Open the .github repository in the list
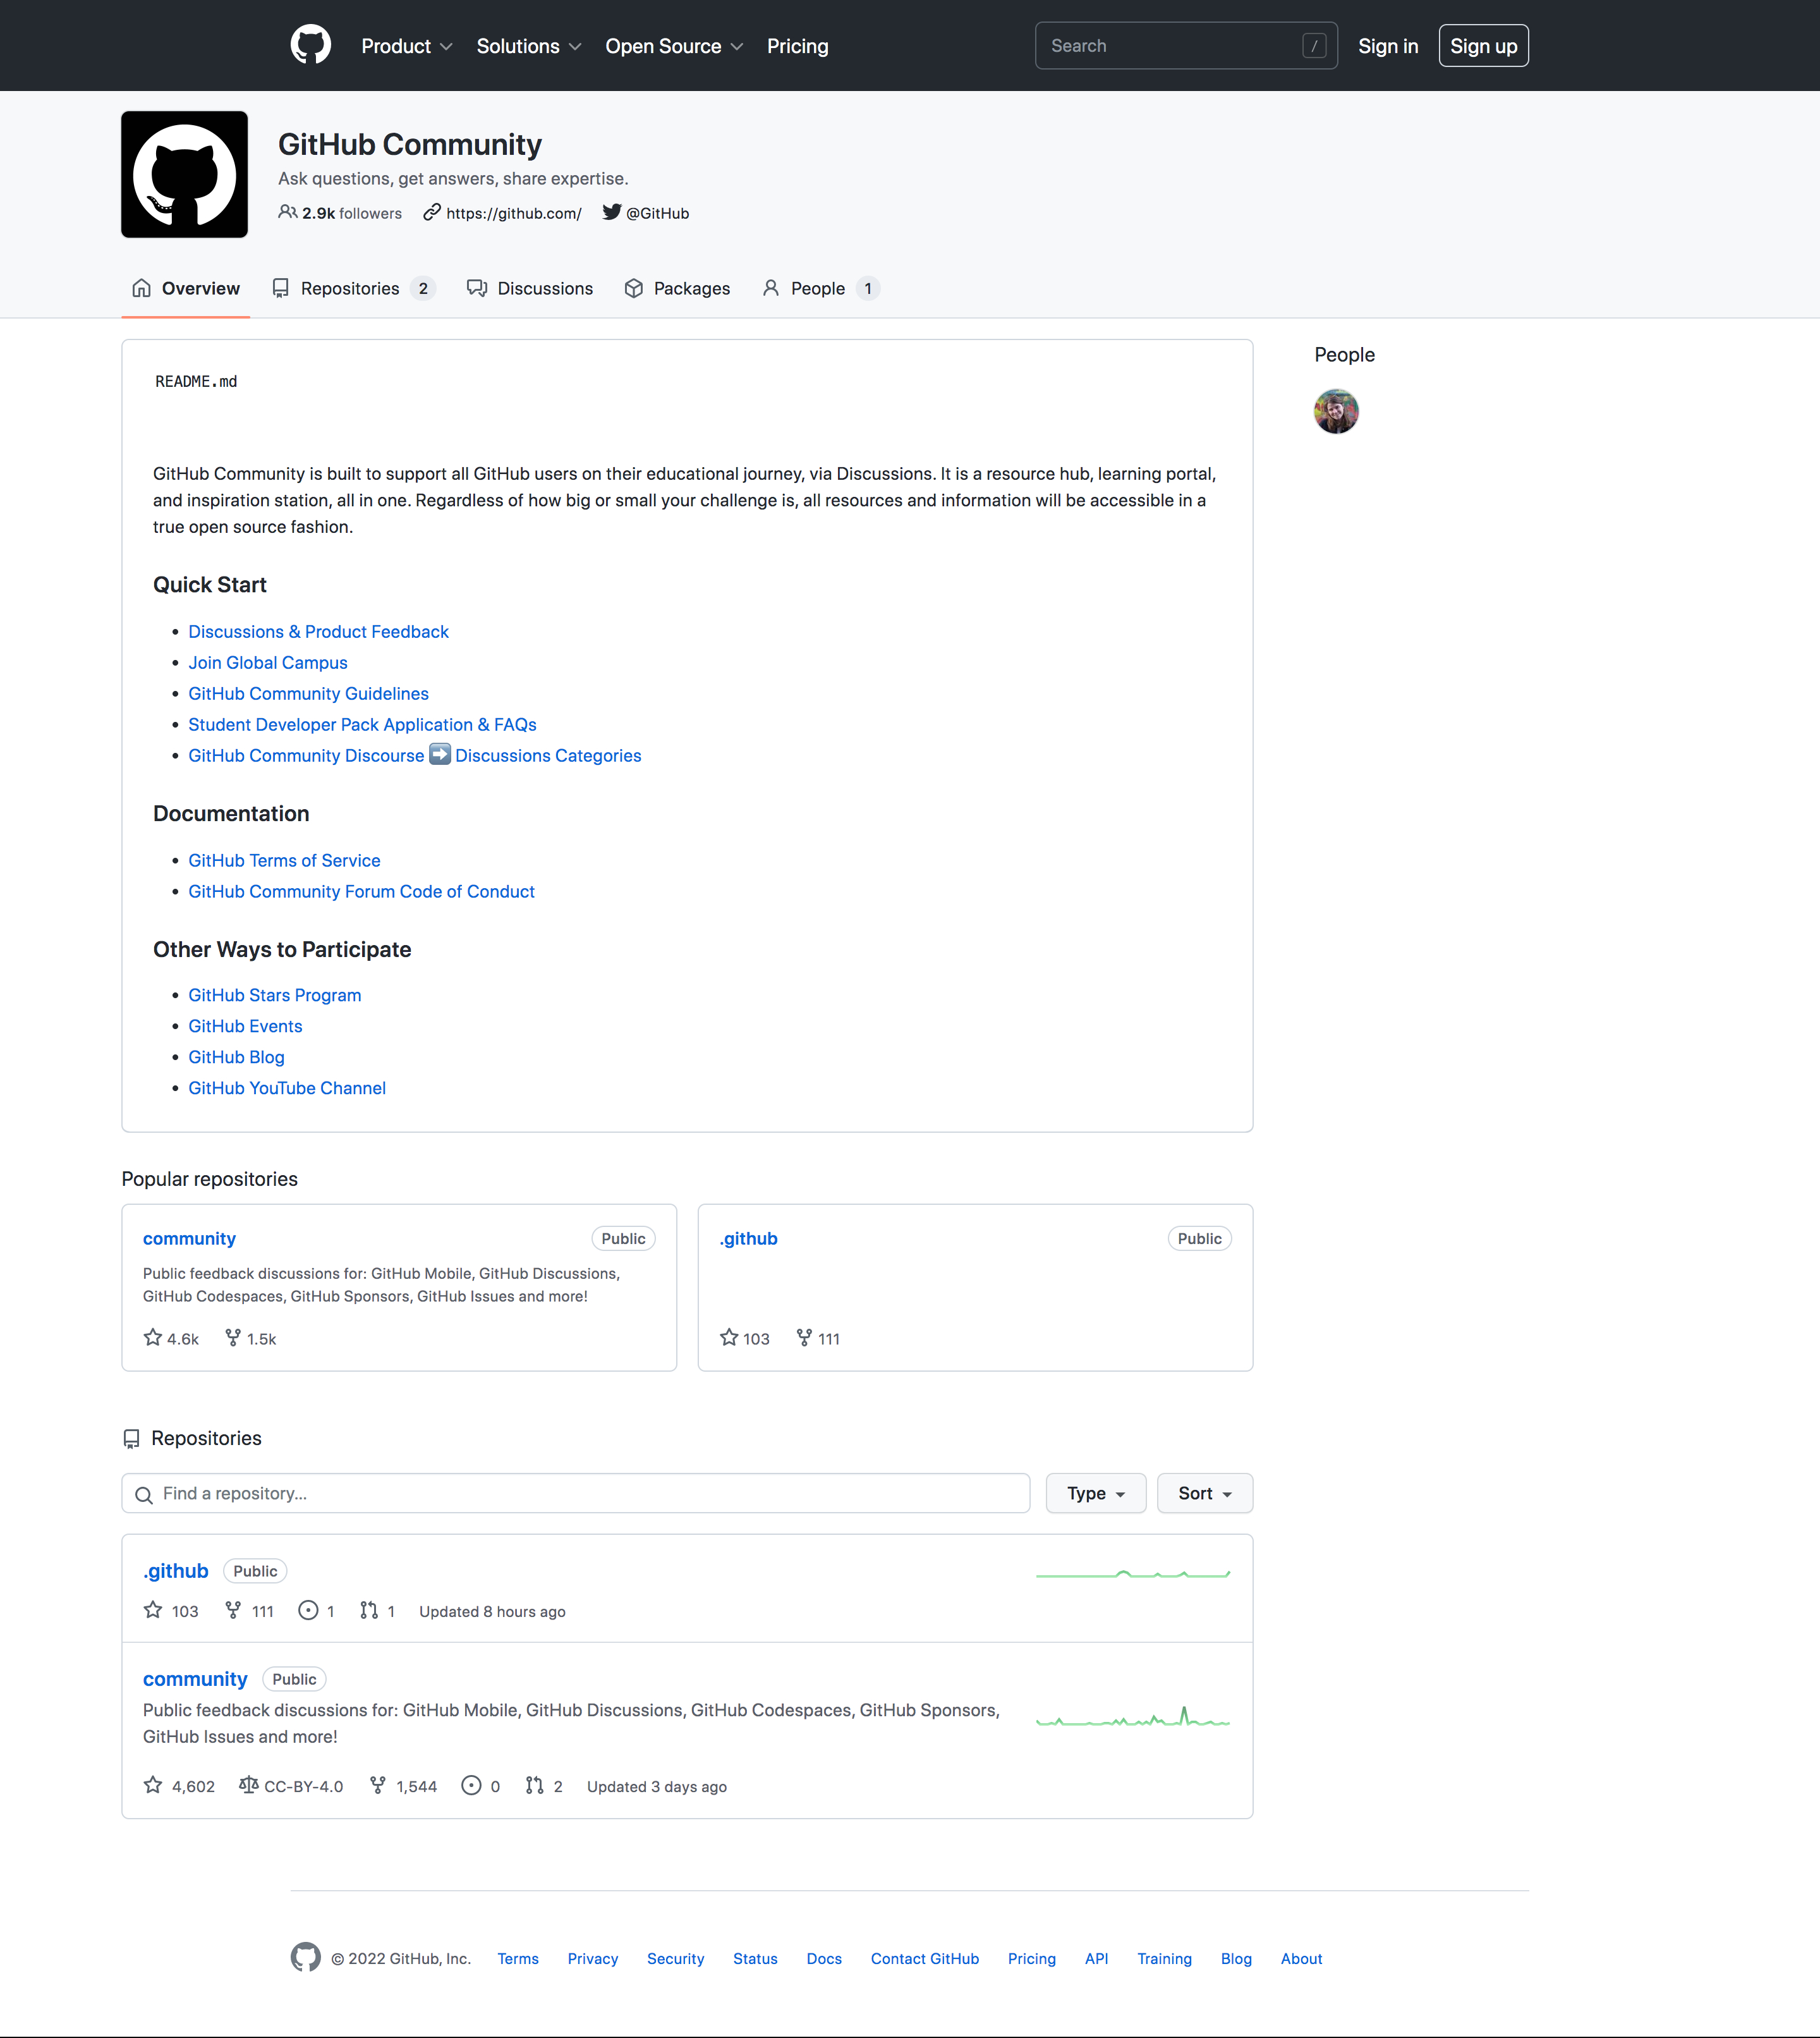 176,1570
